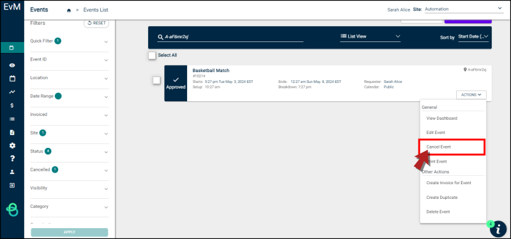This screenshot has height=239, width=511.
Task: Open the Sort by Start Date dropdown
Action: [x=473, y=37]
